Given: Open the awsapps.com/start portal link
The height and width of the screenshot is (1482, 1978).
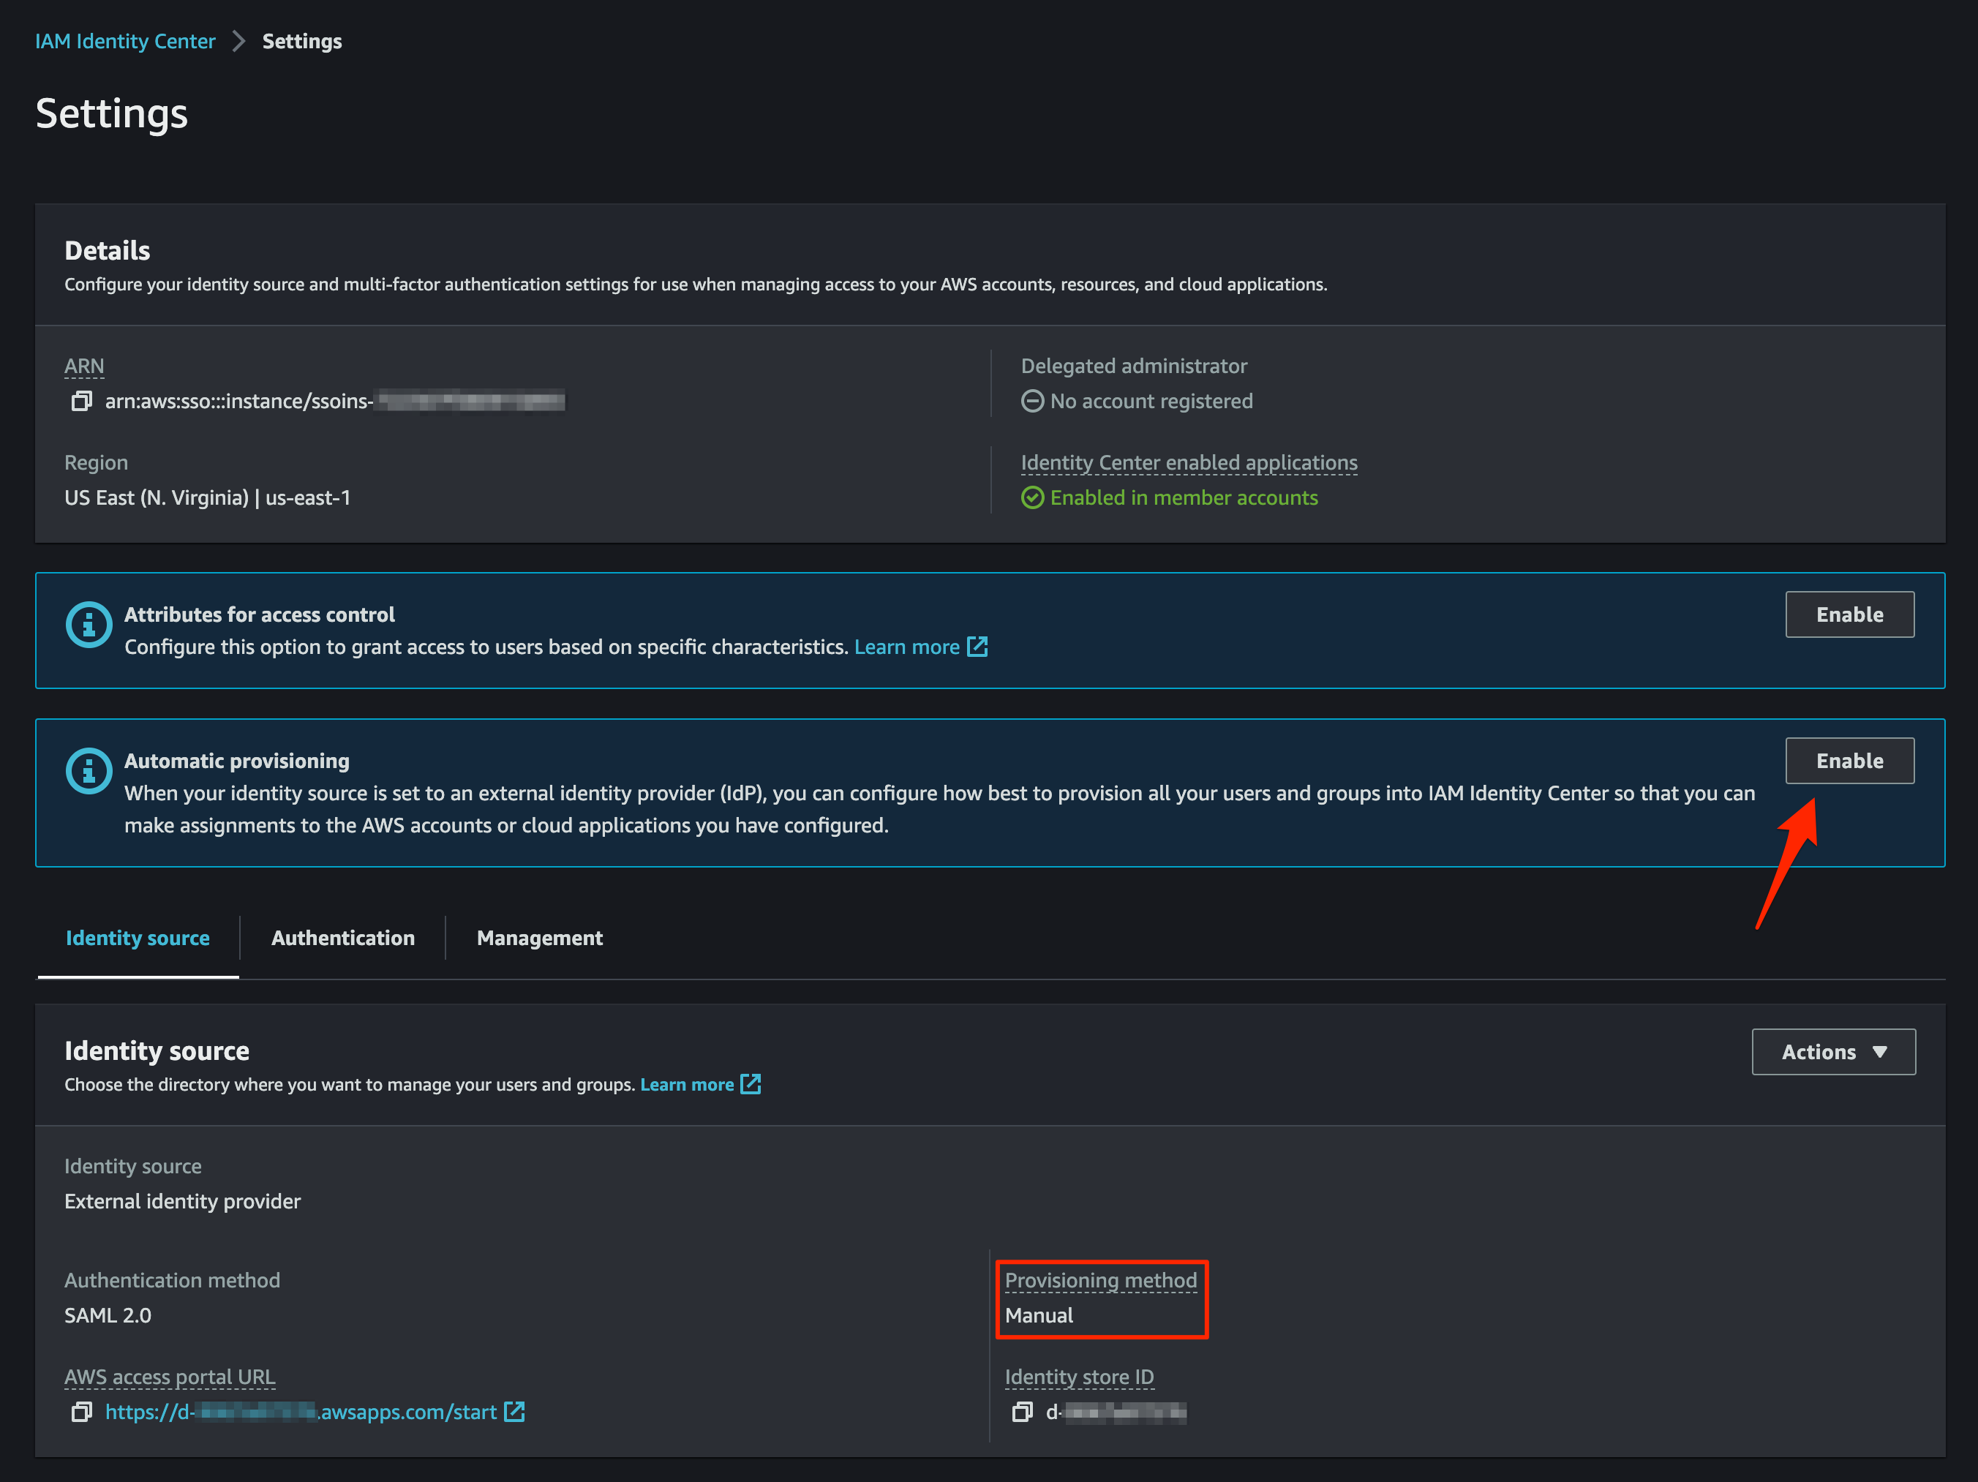Looking at the screenshot, I should (301, 1411).
